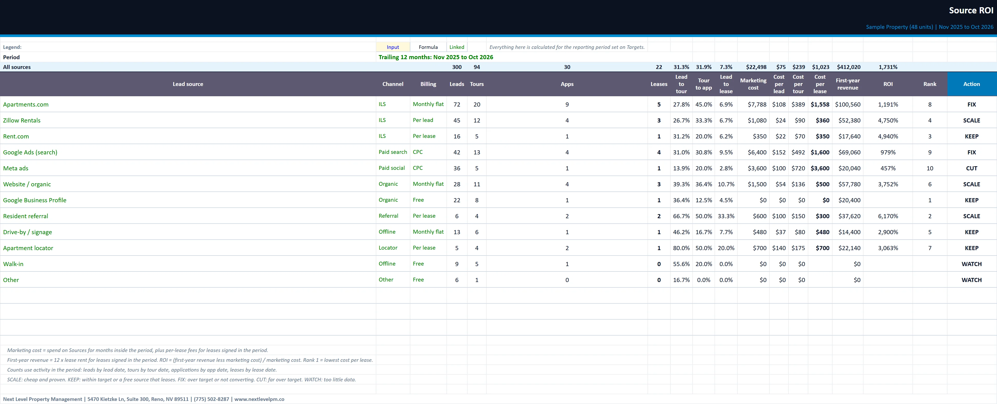Screen dimensions: 997x404
Task: Click the All sources summary row label
Action: 17,67
